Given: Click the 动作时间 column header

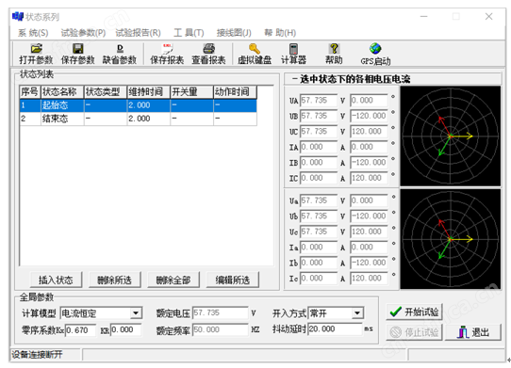Looking at the screenshot, I should (235, 92).
